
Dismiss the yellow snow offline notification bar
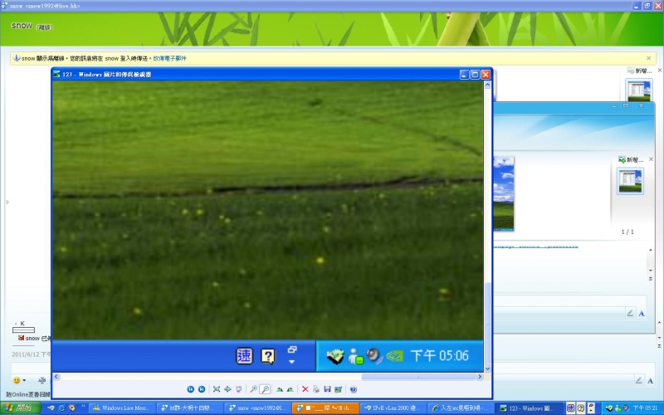coord(649,58)
